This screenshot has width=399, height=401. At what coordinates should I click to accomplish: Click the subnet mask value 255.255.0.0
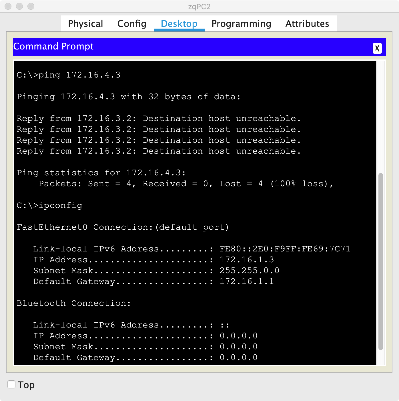click(250, 271)
